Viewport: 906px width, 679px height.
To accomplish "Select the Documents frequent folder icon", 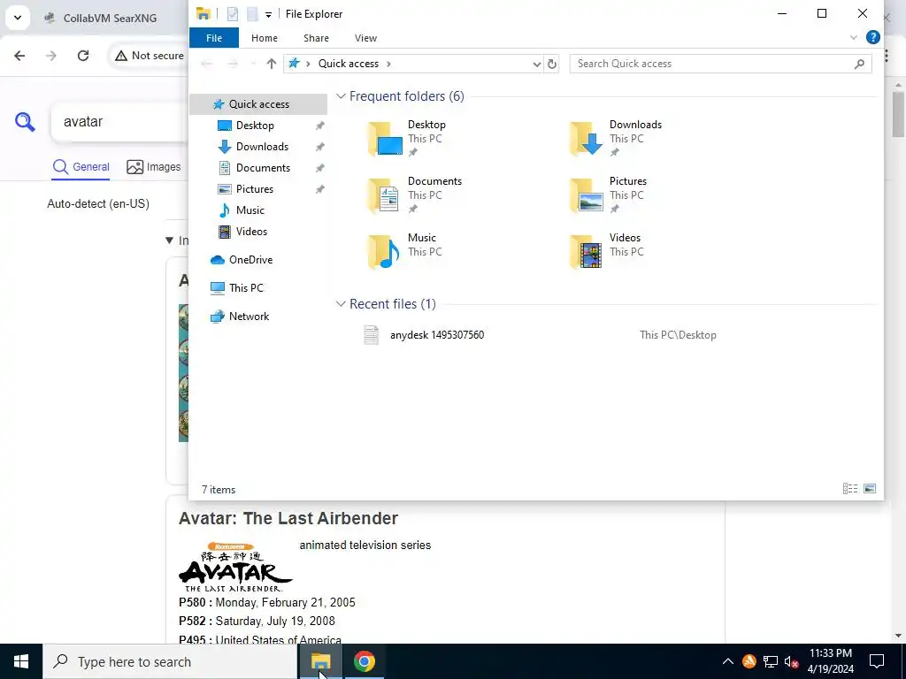I will tap(386, 195).
